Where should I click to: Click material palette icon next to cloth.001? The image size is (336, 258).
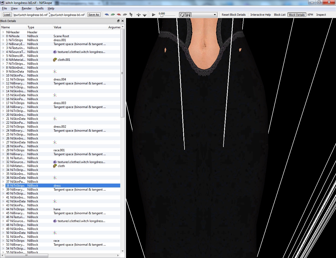(55, 60)
